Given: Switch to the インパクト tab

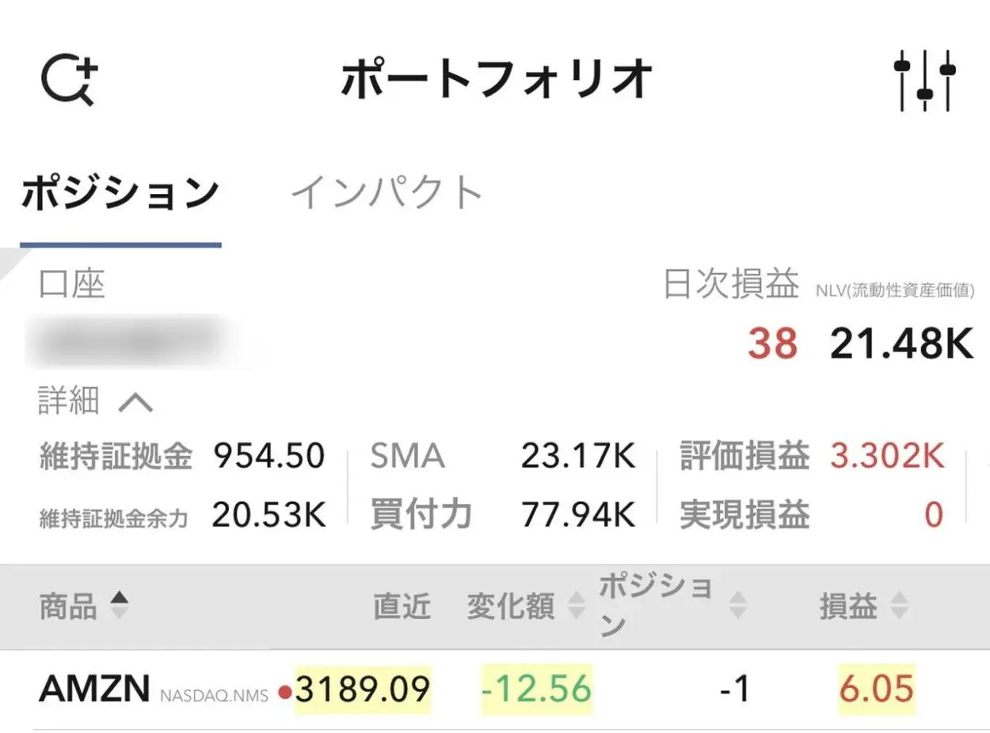Looking at the screenshot, I should click(x=386, y=192).
